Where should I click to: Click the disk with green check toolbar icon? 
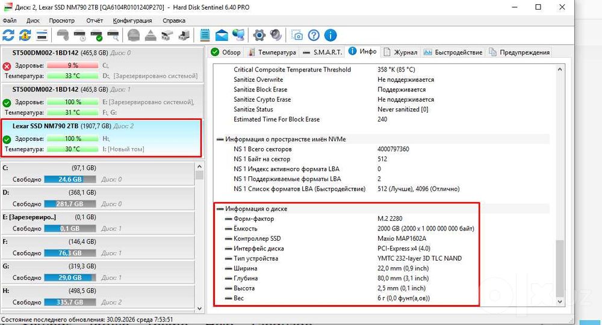coord(96,36)
